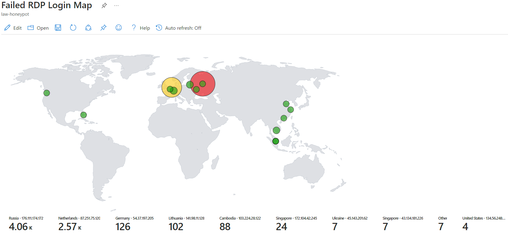Click the Share icon in the toolbar
This screenshot has height=235, width=508.
88,28
